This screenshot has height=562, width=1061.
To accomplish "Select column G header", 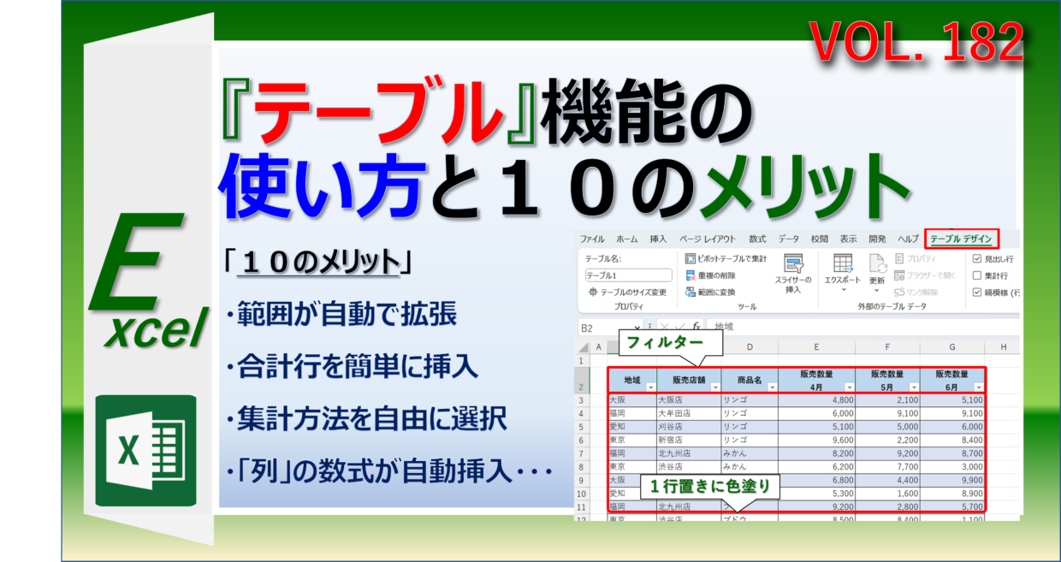I will point(952,347).
